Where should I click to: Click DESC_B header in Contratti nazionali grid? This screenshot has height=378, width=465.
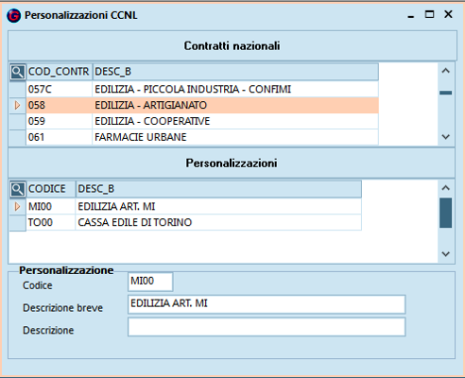[235, 72]
